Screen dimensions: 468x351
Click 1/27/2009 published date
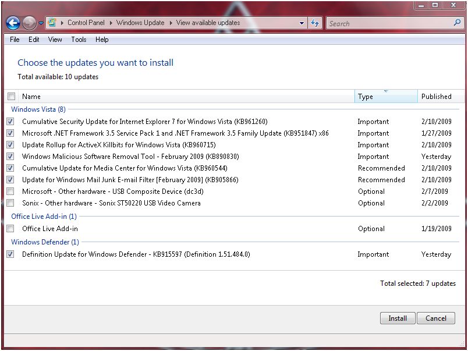[437, 133]
